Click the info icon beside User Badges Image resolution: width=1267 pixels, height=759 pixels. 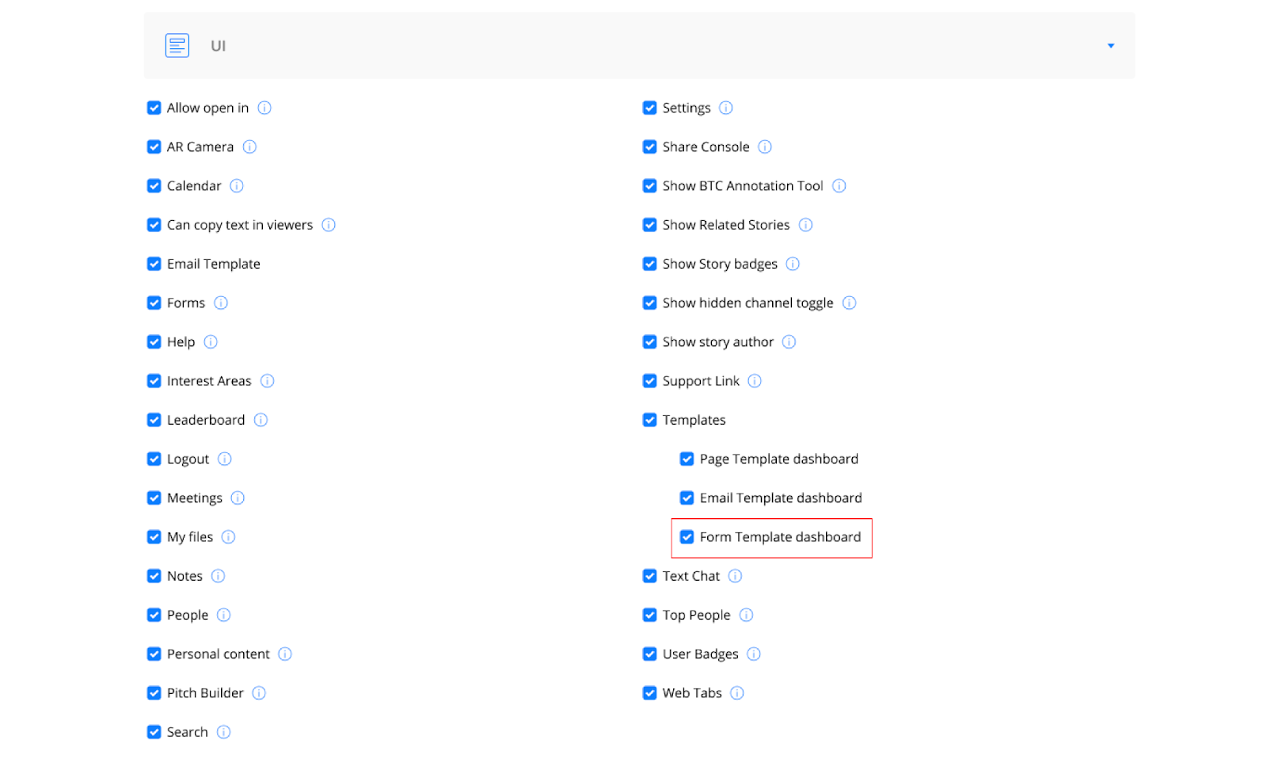[754, 654]
